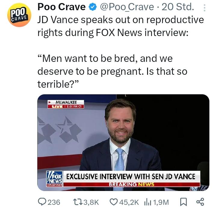Open the Poo Crave profile avatar
The width and height of the screenshot is (216, 209).
[x=19, y=15]
